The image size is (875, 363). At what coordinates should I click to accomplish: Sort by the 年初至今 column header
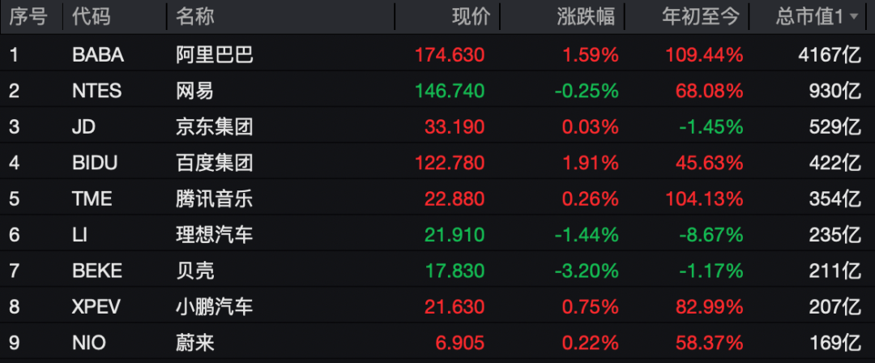point(700,17)
